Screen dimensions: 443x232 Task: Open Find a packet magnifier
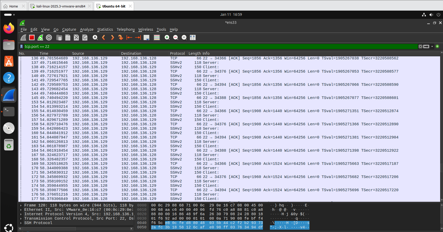(95, 38)
